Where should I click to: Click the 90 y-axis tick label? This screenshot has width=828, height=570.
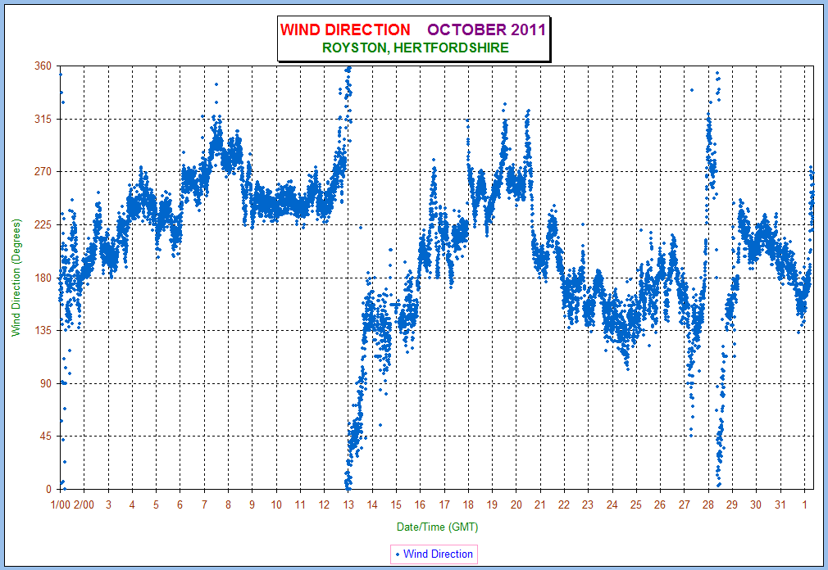[43, 383]
